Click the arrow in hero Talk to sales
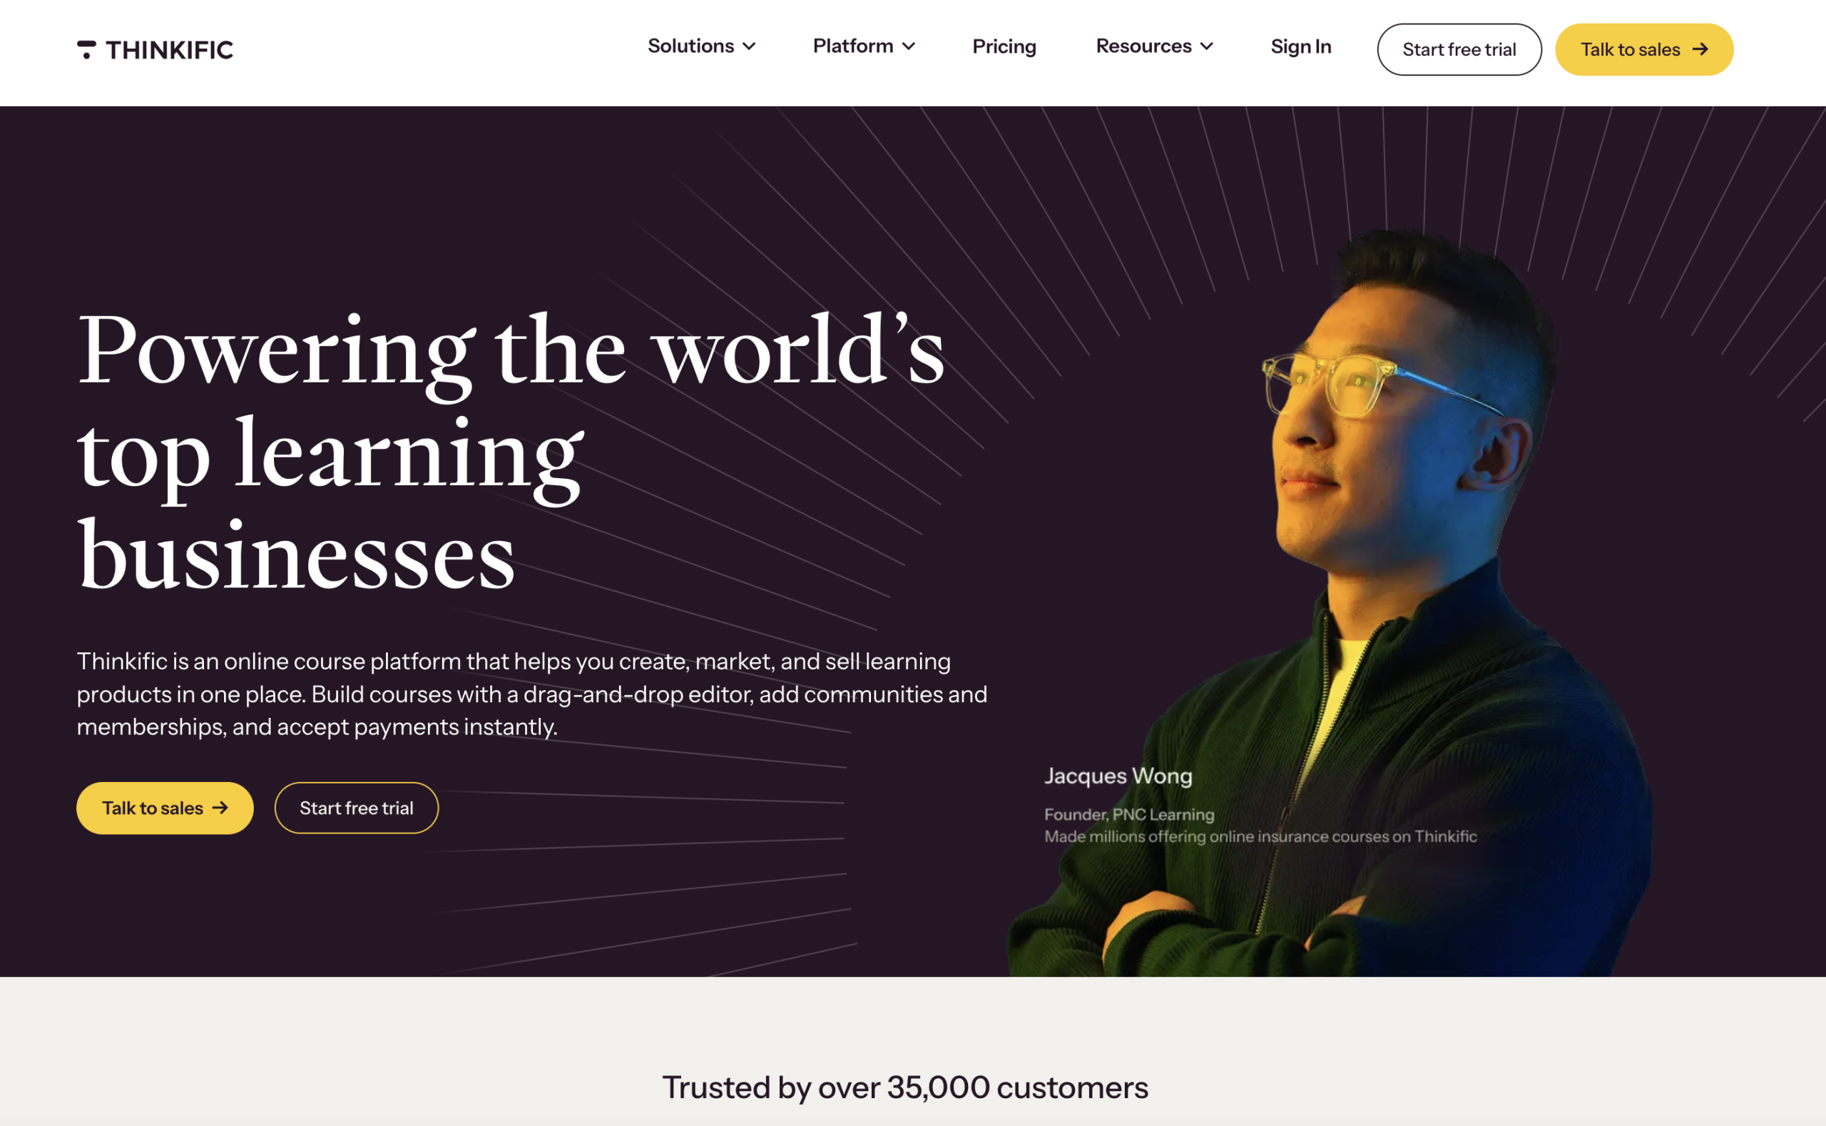 [x=220, y=808]
